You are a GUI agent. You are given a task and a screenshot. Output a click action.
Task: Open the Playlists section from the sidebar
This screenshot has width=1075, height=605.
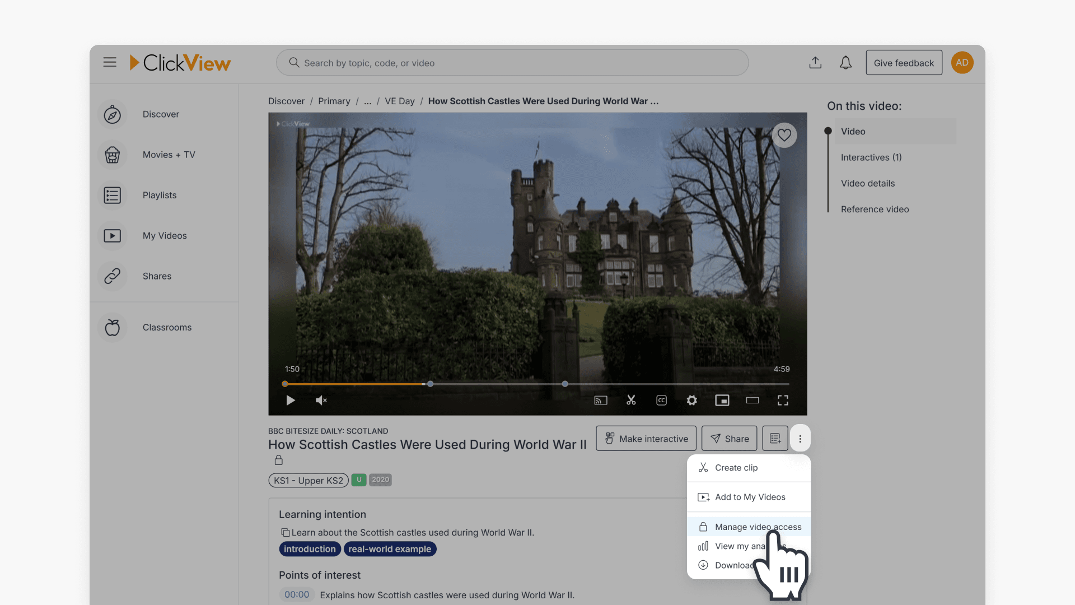click(x=159, y=195)
